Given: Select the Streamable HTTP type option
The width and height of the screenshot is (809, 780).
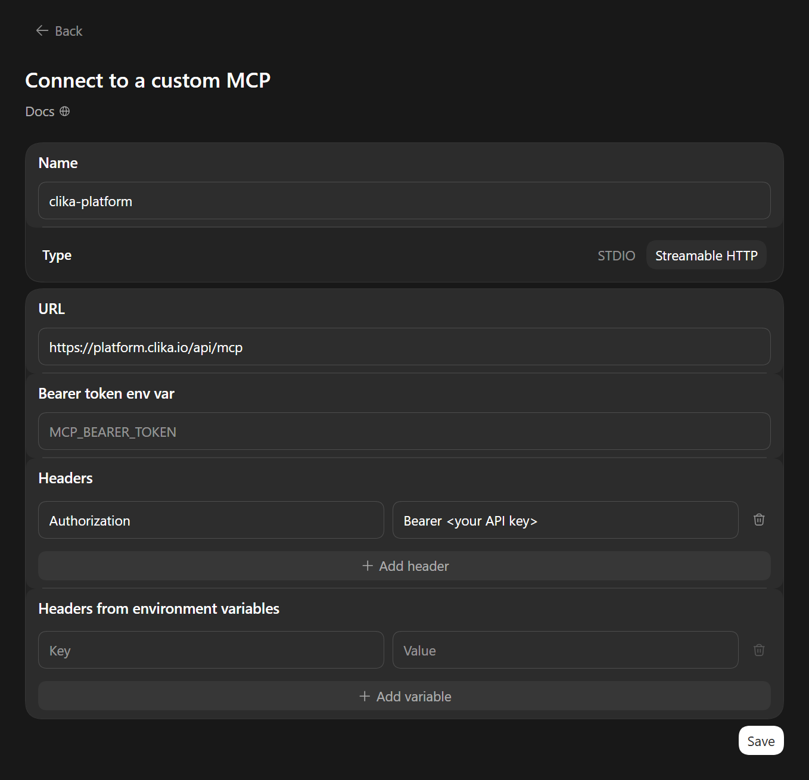Looking at the screenshot, I should pos(706,256).
